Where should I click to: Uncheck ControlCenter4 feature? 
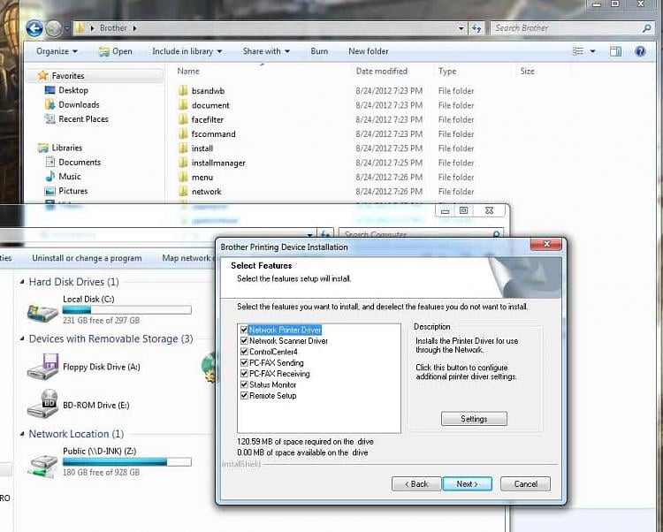point(244,352)
